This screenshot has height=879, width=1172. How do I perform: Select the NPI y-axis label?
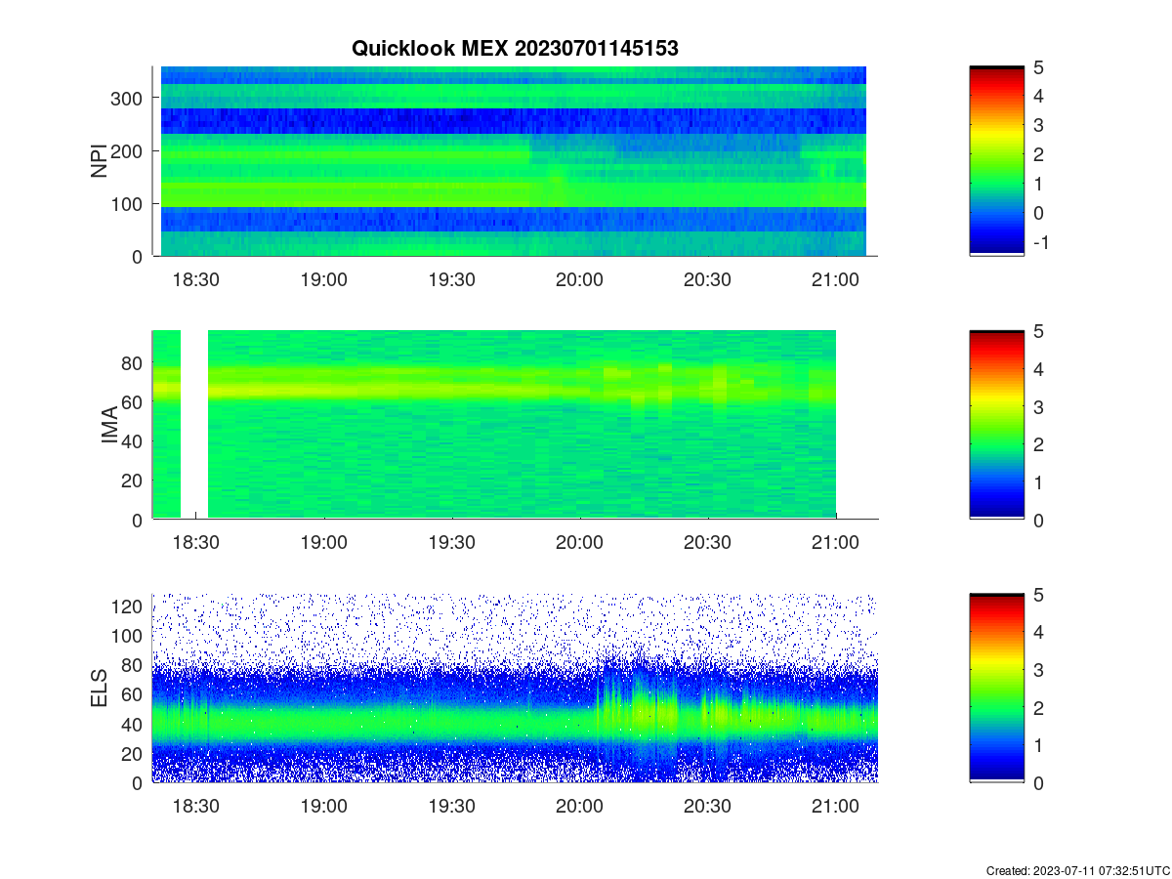coord(100,161)
